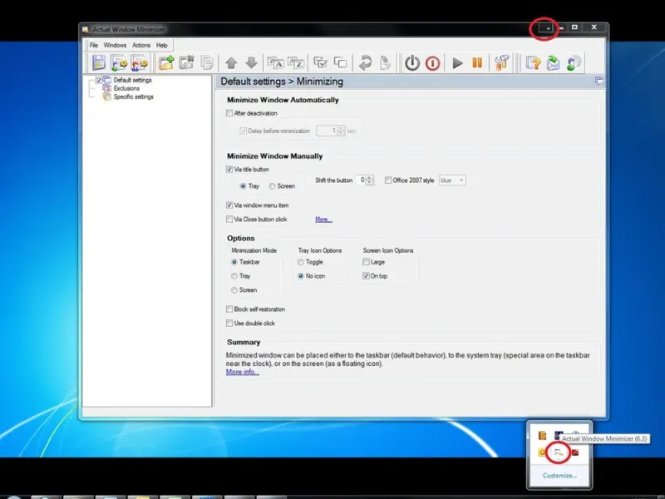Click the Play triangle toolbar icon
This screenshot has height=499, width=665.
tap(457, 63)
